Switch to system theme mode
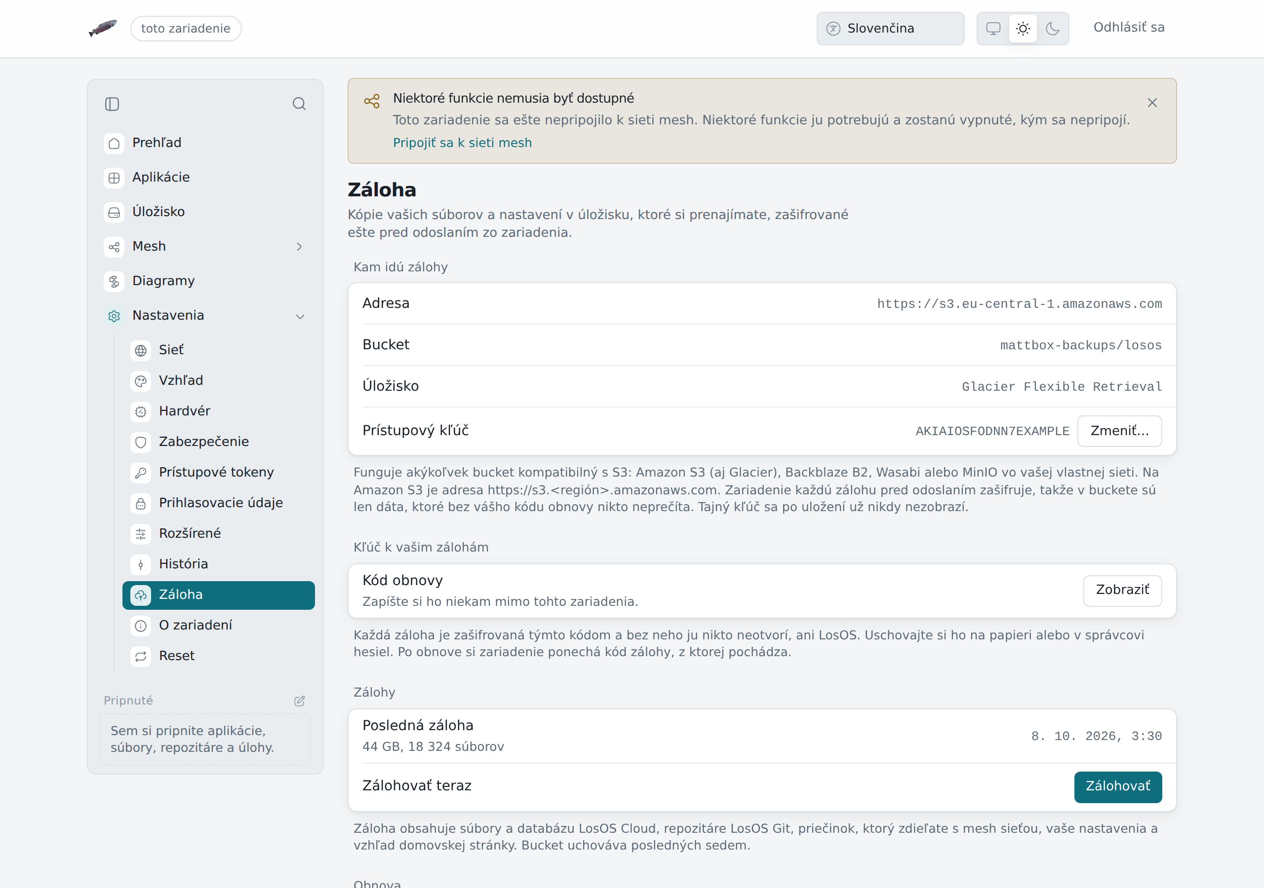The height and width of the screenshot is (888, 1264). pos(993,29)
